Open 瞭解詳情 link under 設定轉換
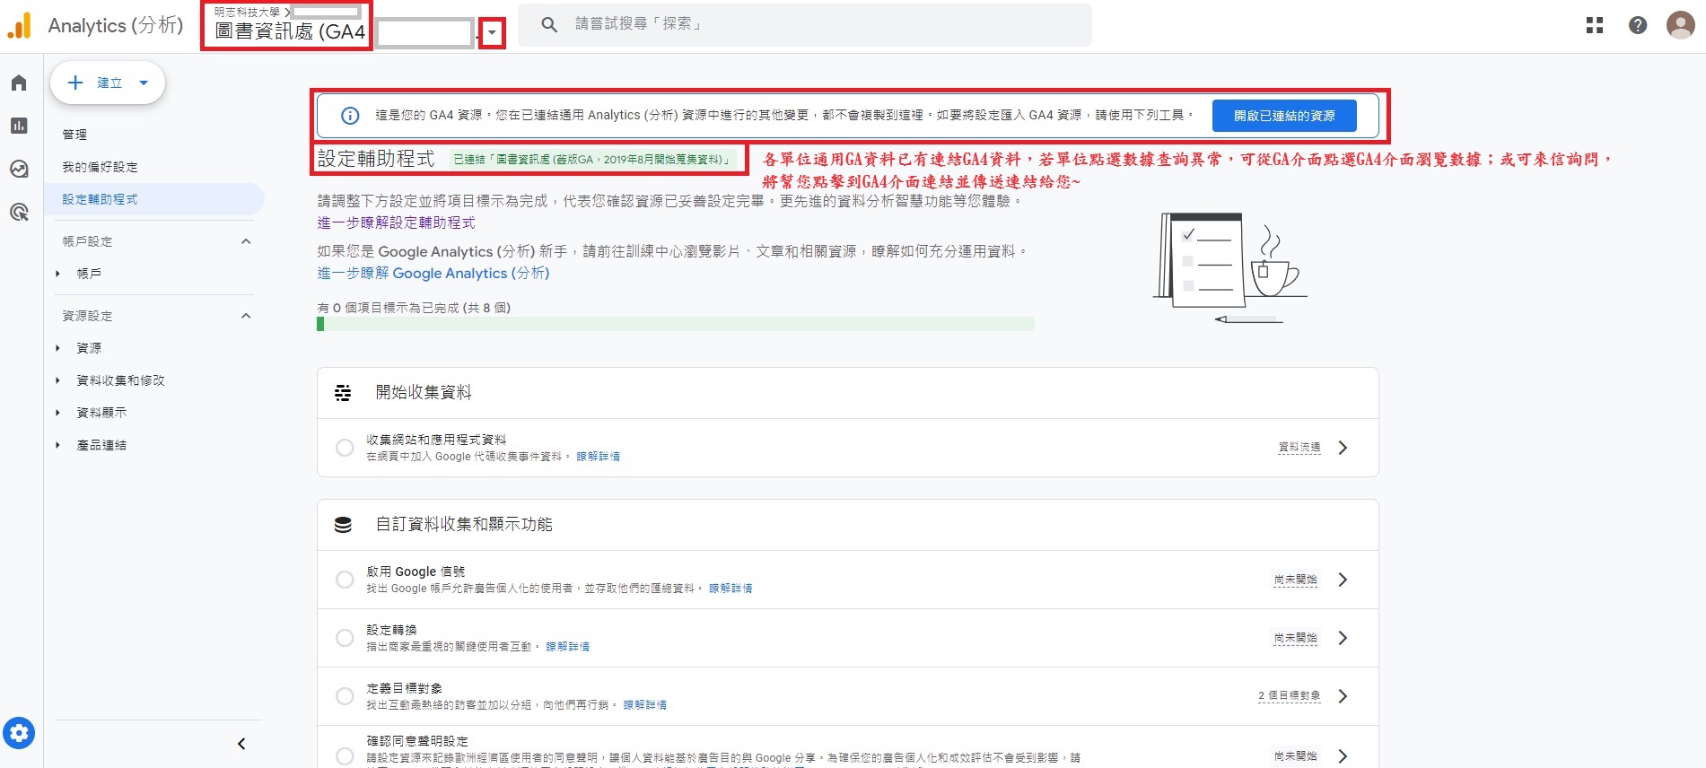This screenshot has width=1706, height=768. tap(567, 647)
